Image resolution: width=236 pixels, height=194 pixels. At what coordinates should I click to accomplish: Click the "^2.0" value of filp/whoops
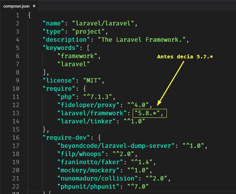(x=123, y=154)
